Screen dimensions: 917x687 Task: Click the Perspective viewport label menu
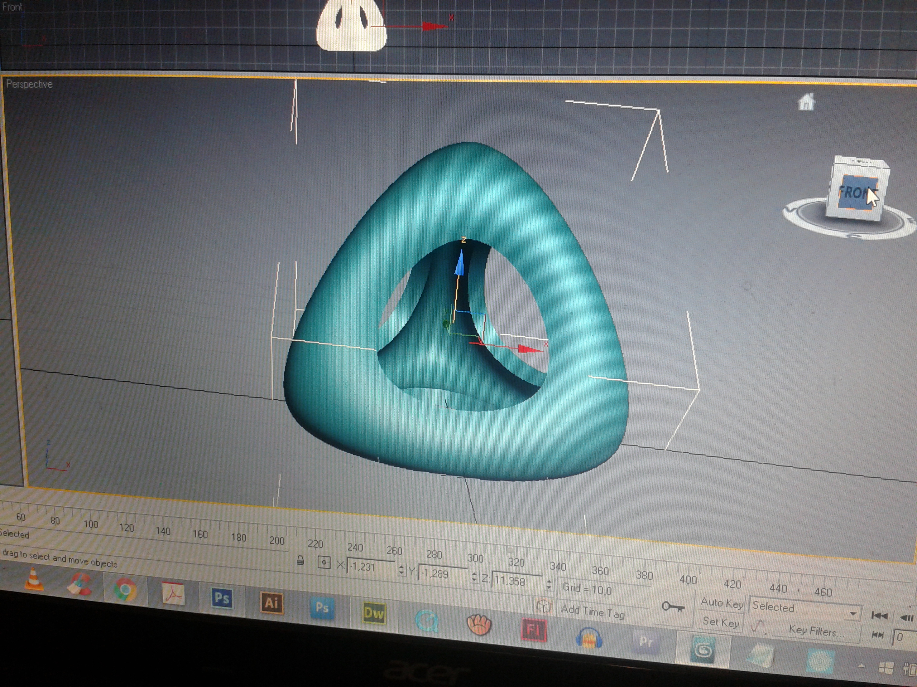point(29,84)
